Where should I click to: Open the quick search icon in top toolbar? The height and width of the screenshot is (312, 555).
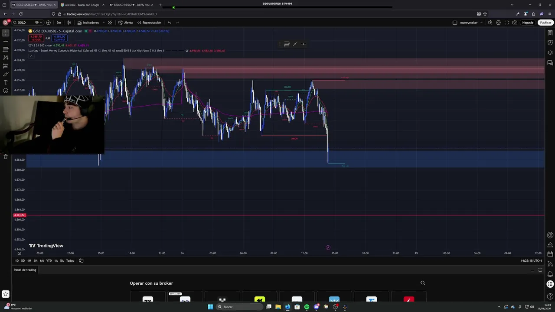tap(490, 23)
